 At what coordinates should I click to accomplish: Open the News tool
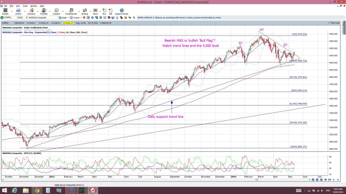pyautogui.click(x=95, y=11)
